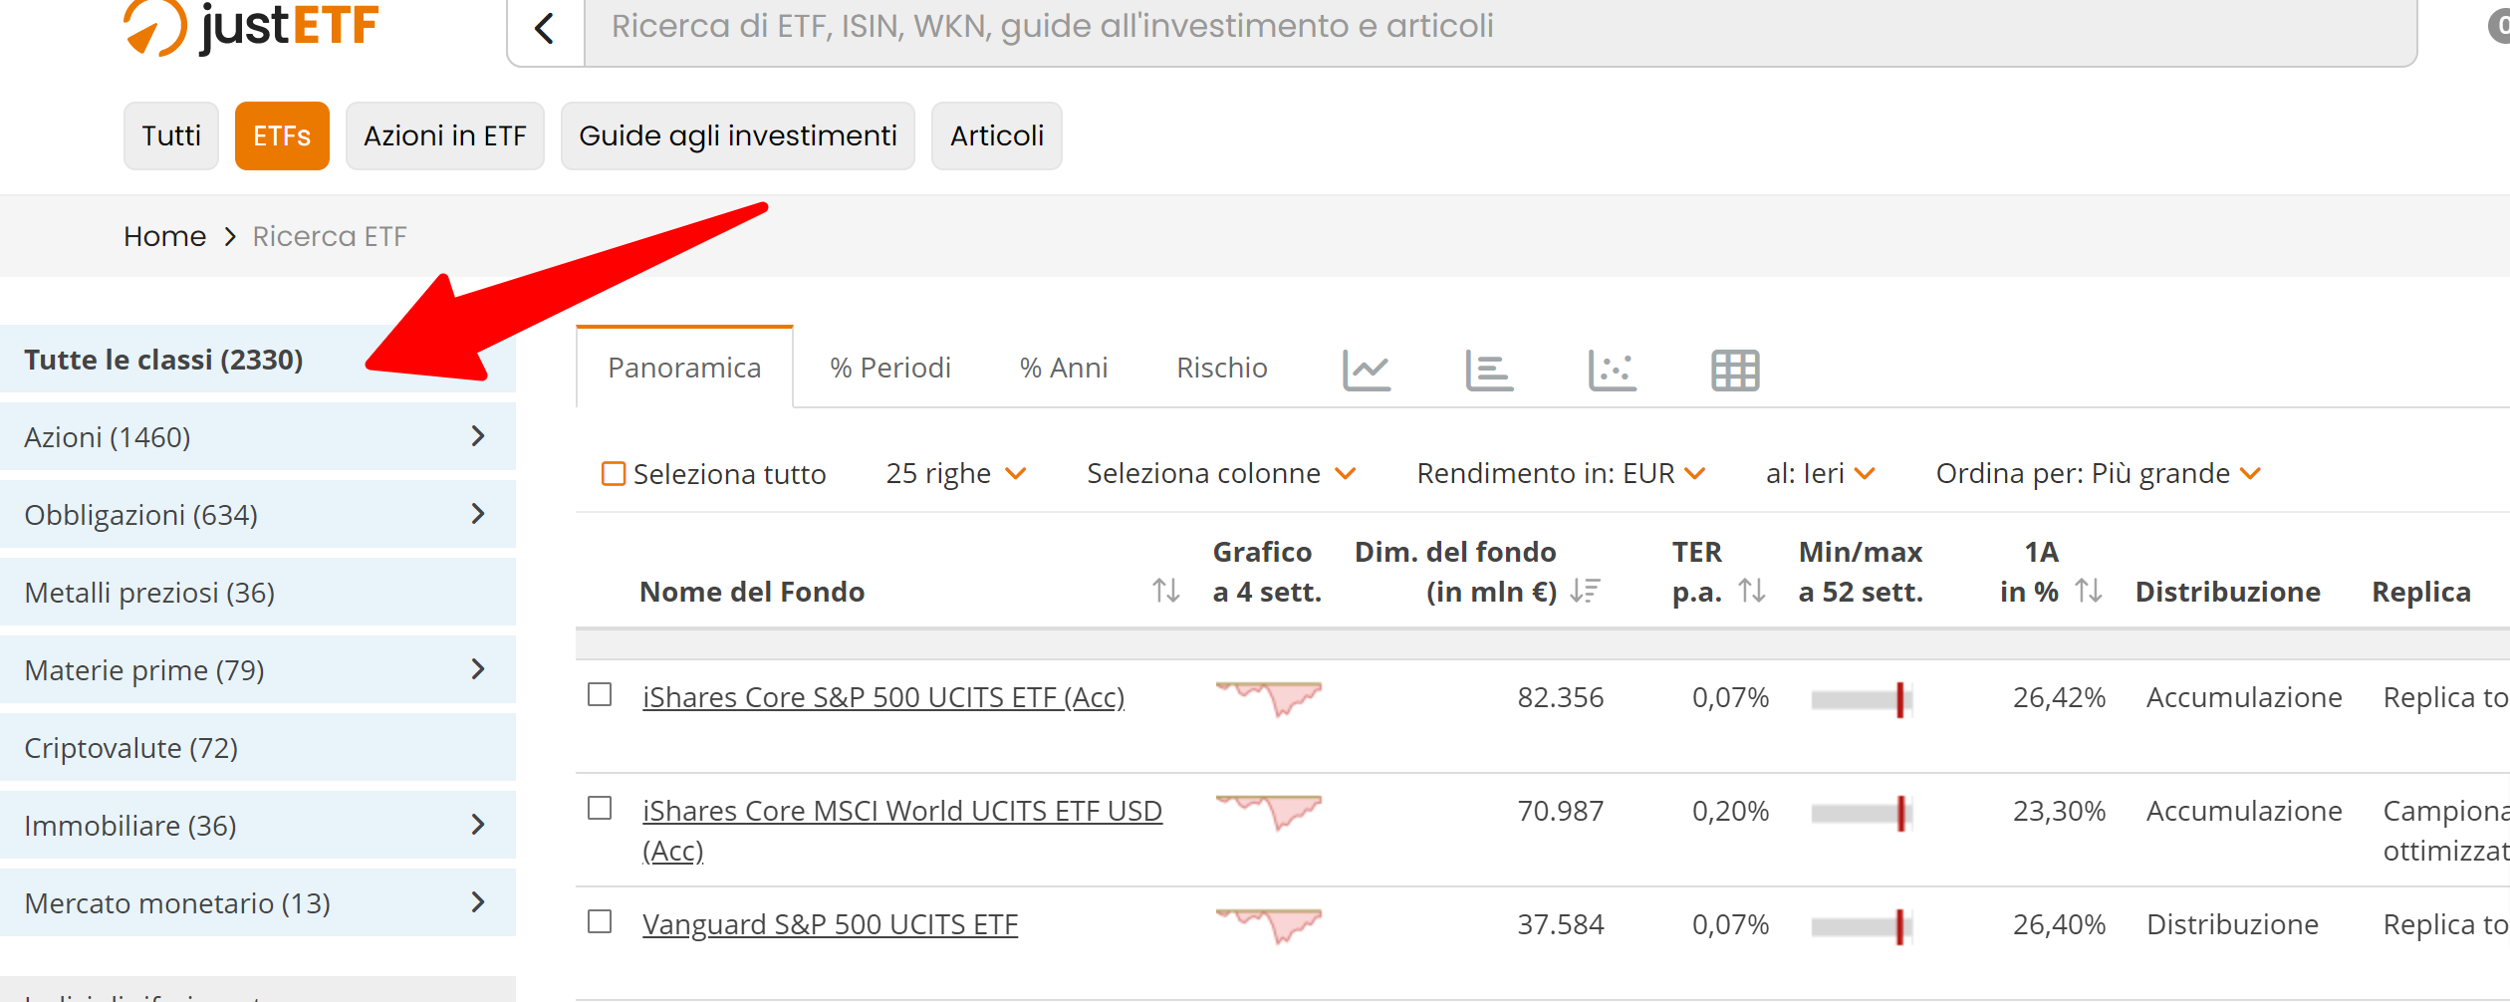Click the Guide agli investimenti button
The image size is (2510, 1002).
click(738, 135)
